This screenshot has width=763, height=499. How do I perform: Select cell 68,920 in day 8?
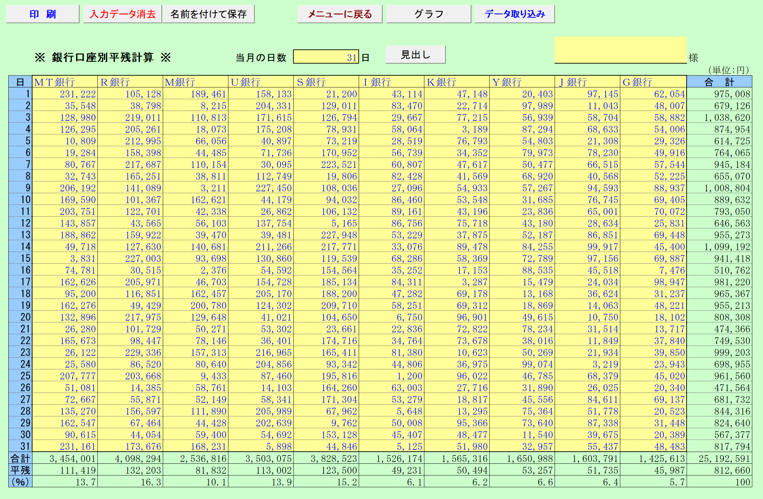pos(522,176)
